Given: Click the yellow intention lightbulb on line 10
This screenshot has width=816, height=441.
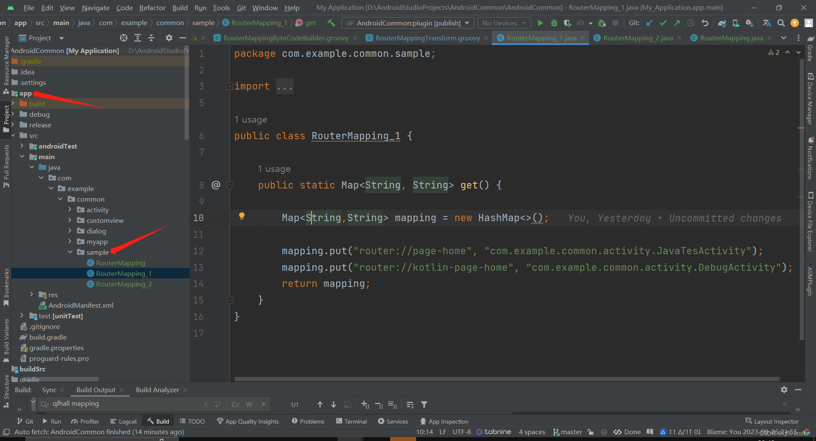Looking at the screenshot, I should pos(242,216).
